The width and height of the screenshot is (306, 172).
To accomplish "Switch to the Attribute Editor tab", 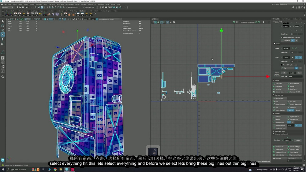I will (297, 19).
